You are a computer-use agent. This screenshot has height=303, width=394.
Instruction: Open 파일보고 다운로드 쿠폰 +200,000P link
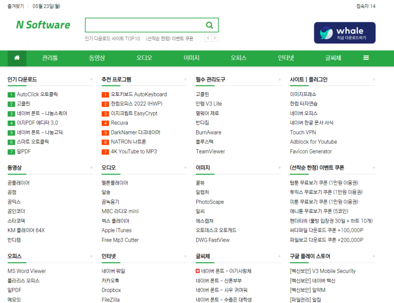point(327,240)
